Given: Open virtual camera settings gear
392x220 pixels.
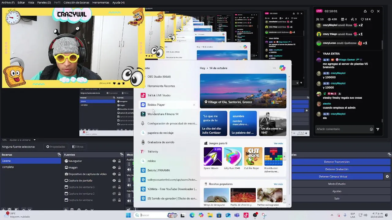Looking at the screenshot, I should pos(387,177).
